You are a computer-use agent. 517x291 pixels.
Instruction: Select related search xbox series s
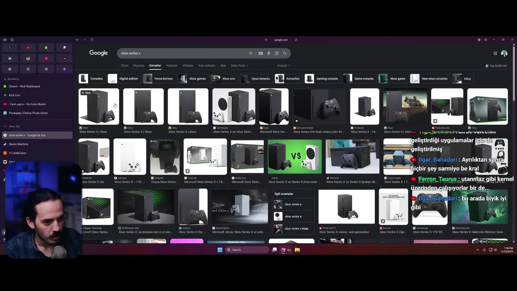click(293, 216)
